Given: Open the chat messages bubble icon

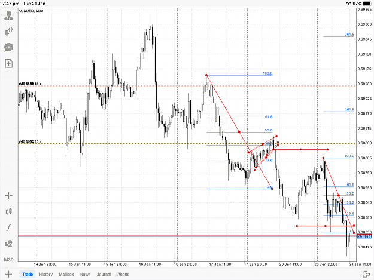Looking at the screenshot, I should 9,47.
